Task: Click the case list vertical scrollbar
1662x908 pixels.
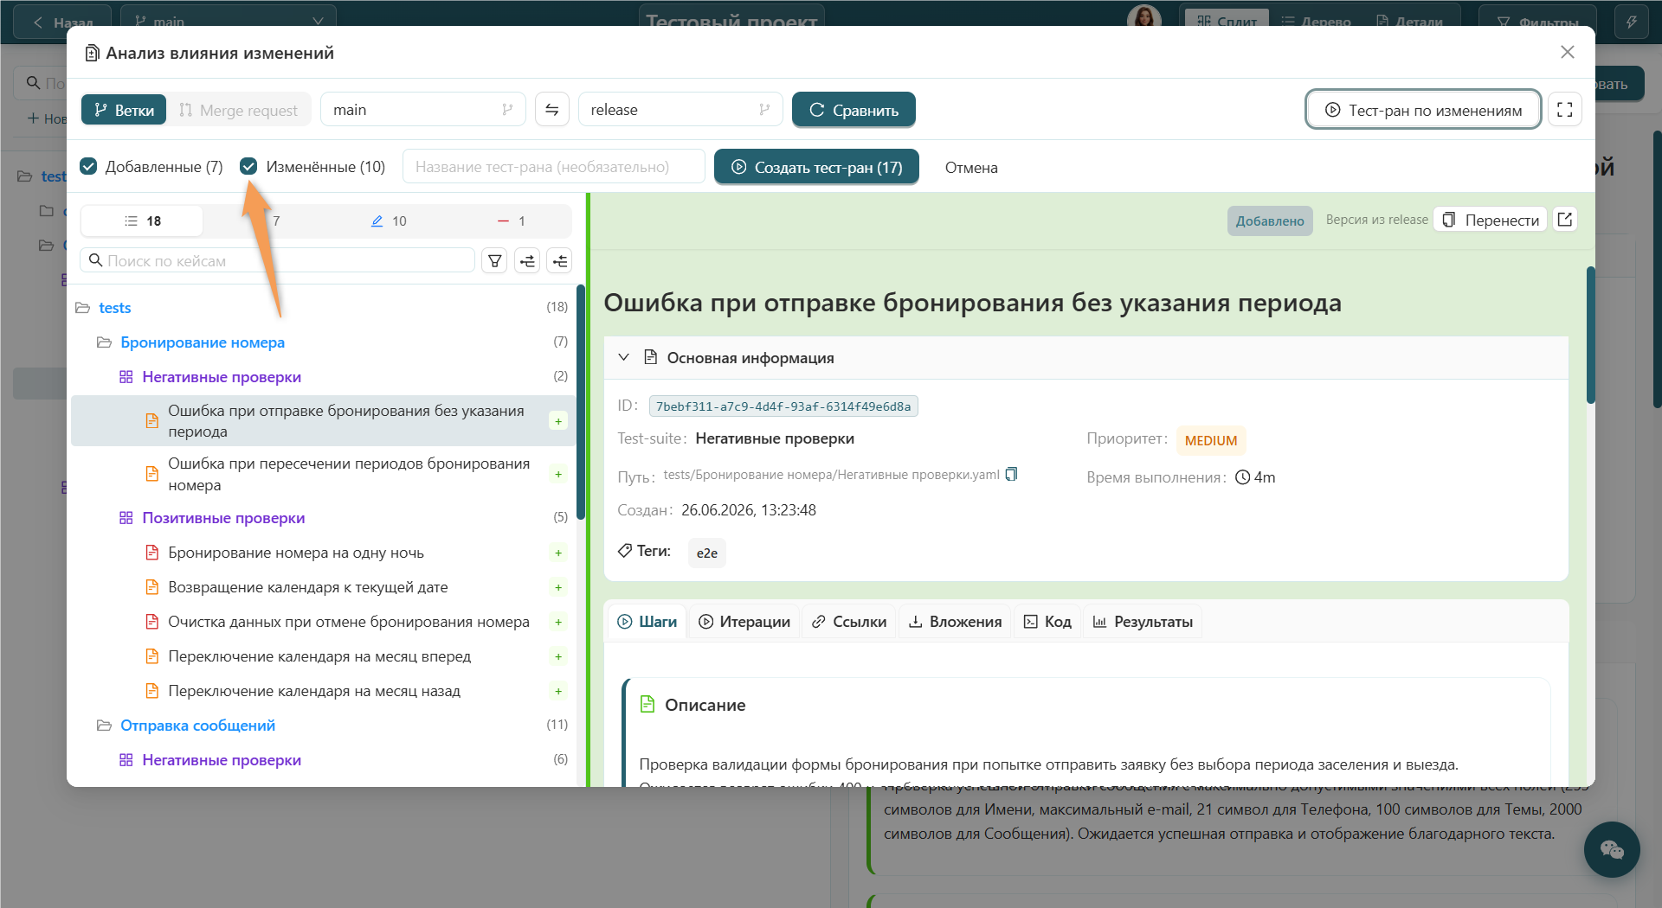Action: click(581, 402)
